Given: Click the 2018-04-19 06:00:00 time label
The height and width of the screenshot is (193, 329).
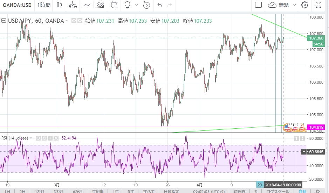Looking at the screenshot, I should pyautogui.click(x=283, y=185).
